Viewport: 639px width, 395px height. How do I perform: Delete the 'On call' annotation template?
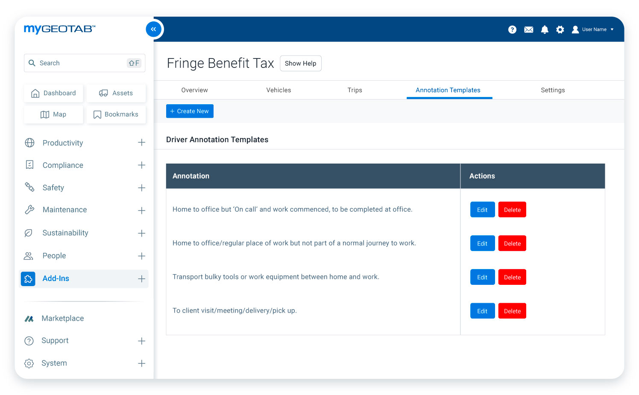click(x=512, y=210)
